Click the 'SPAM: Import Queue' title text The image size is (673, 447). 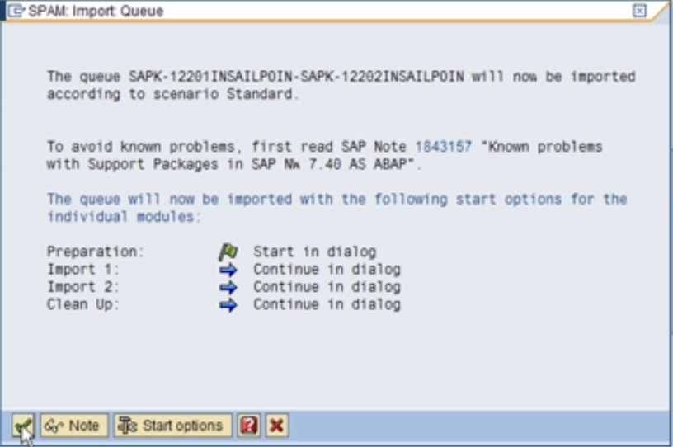96,12
